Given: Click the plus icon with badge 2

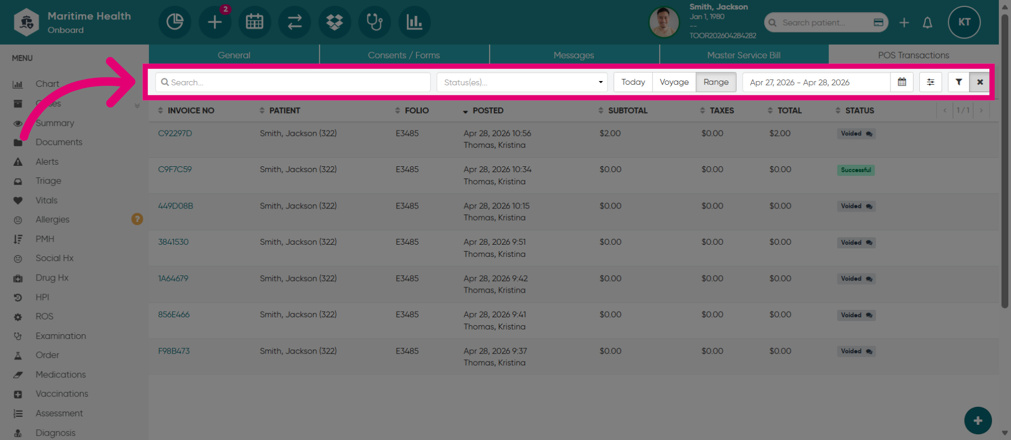Looking at the screenshot, I should (x=215, y=22).
